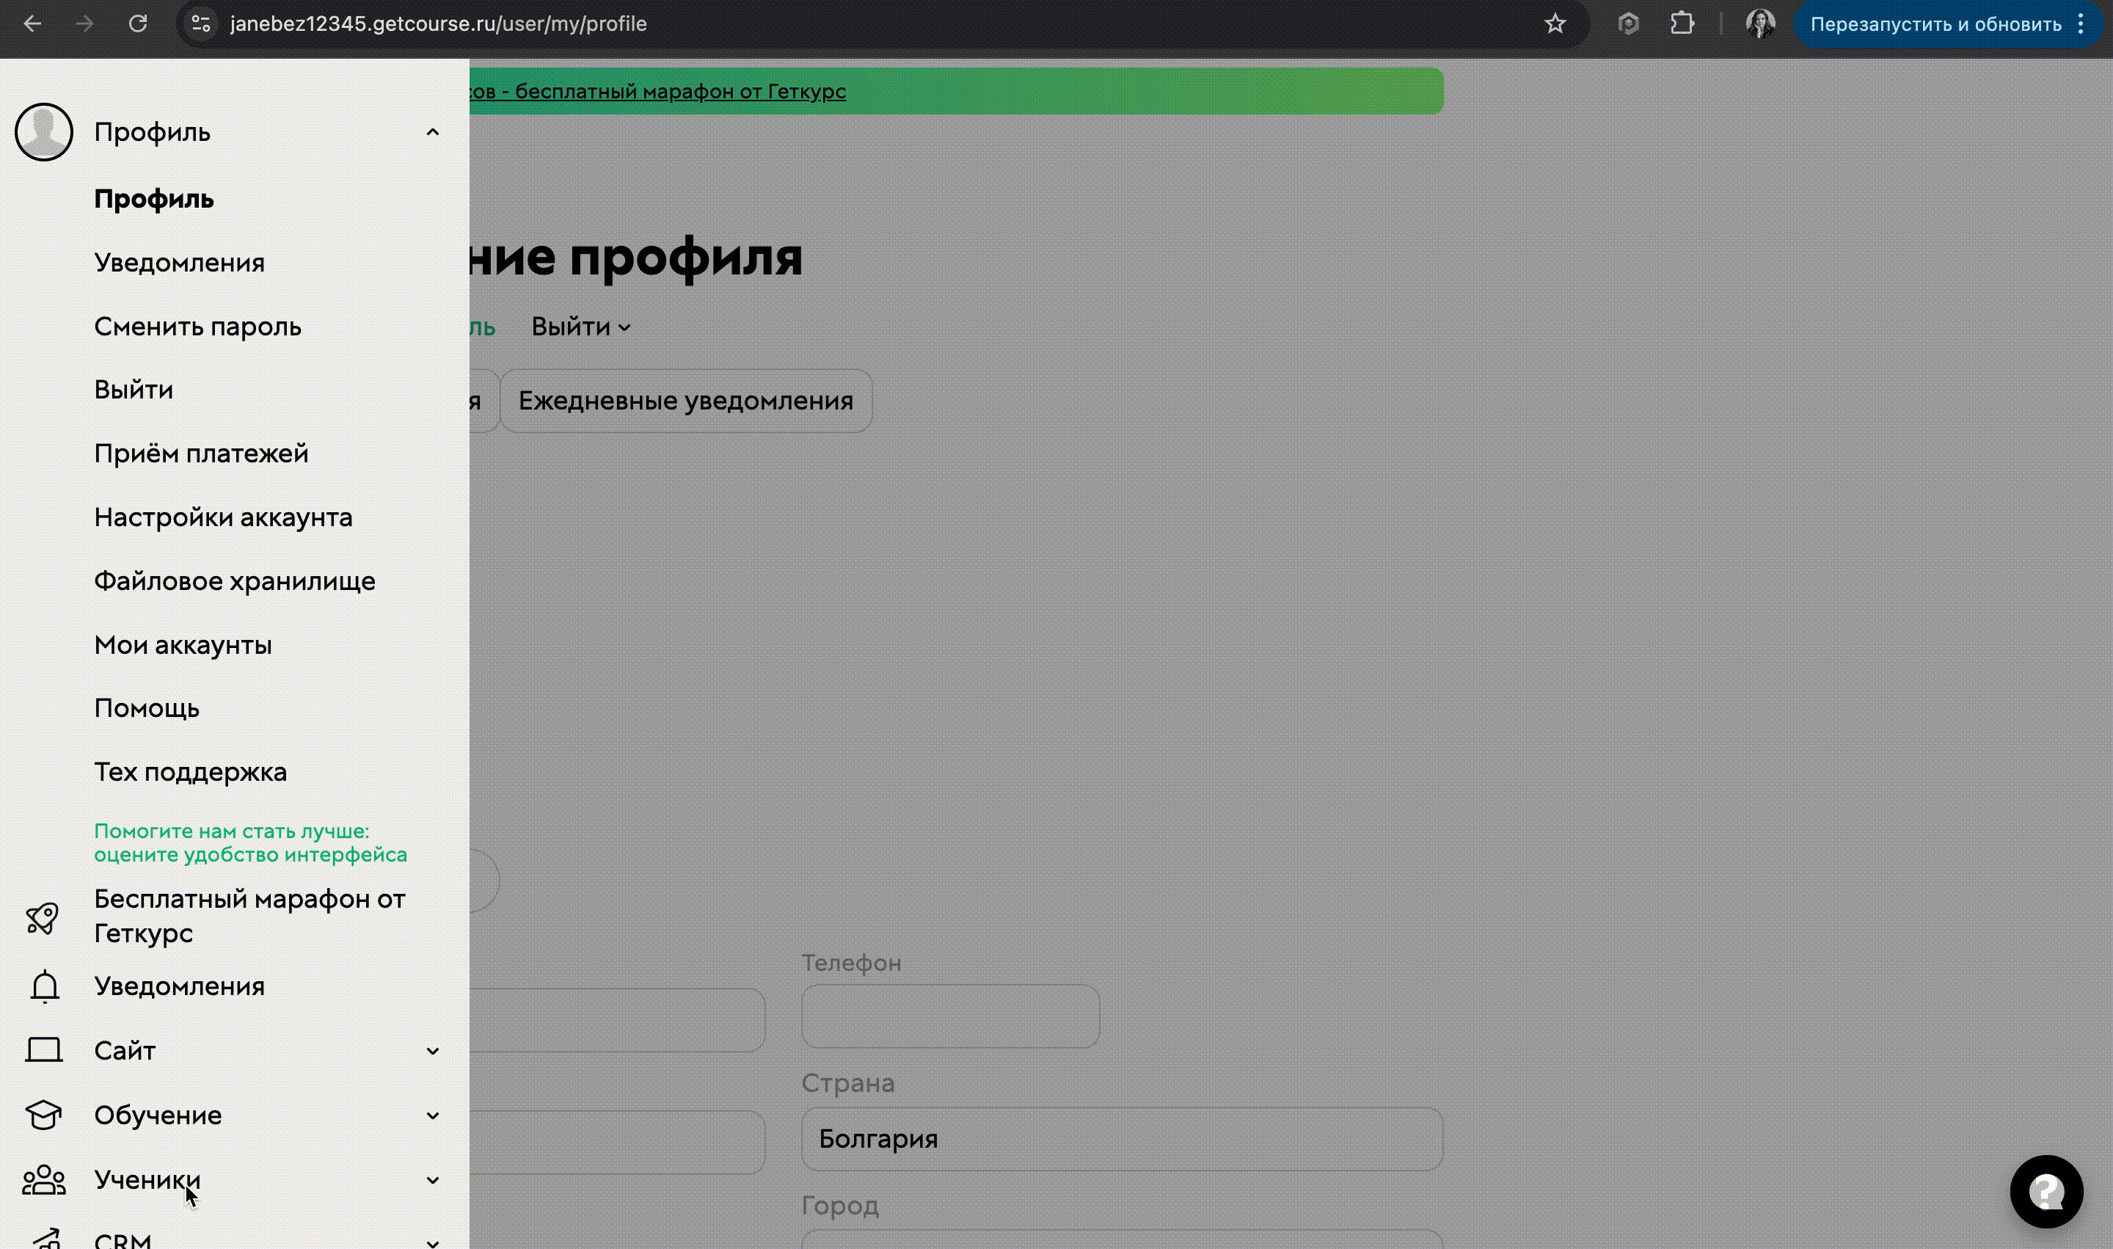Bookmark page with the star icon
The width and height of the screenshot is (2113, 1249).
click(1554, 23)
